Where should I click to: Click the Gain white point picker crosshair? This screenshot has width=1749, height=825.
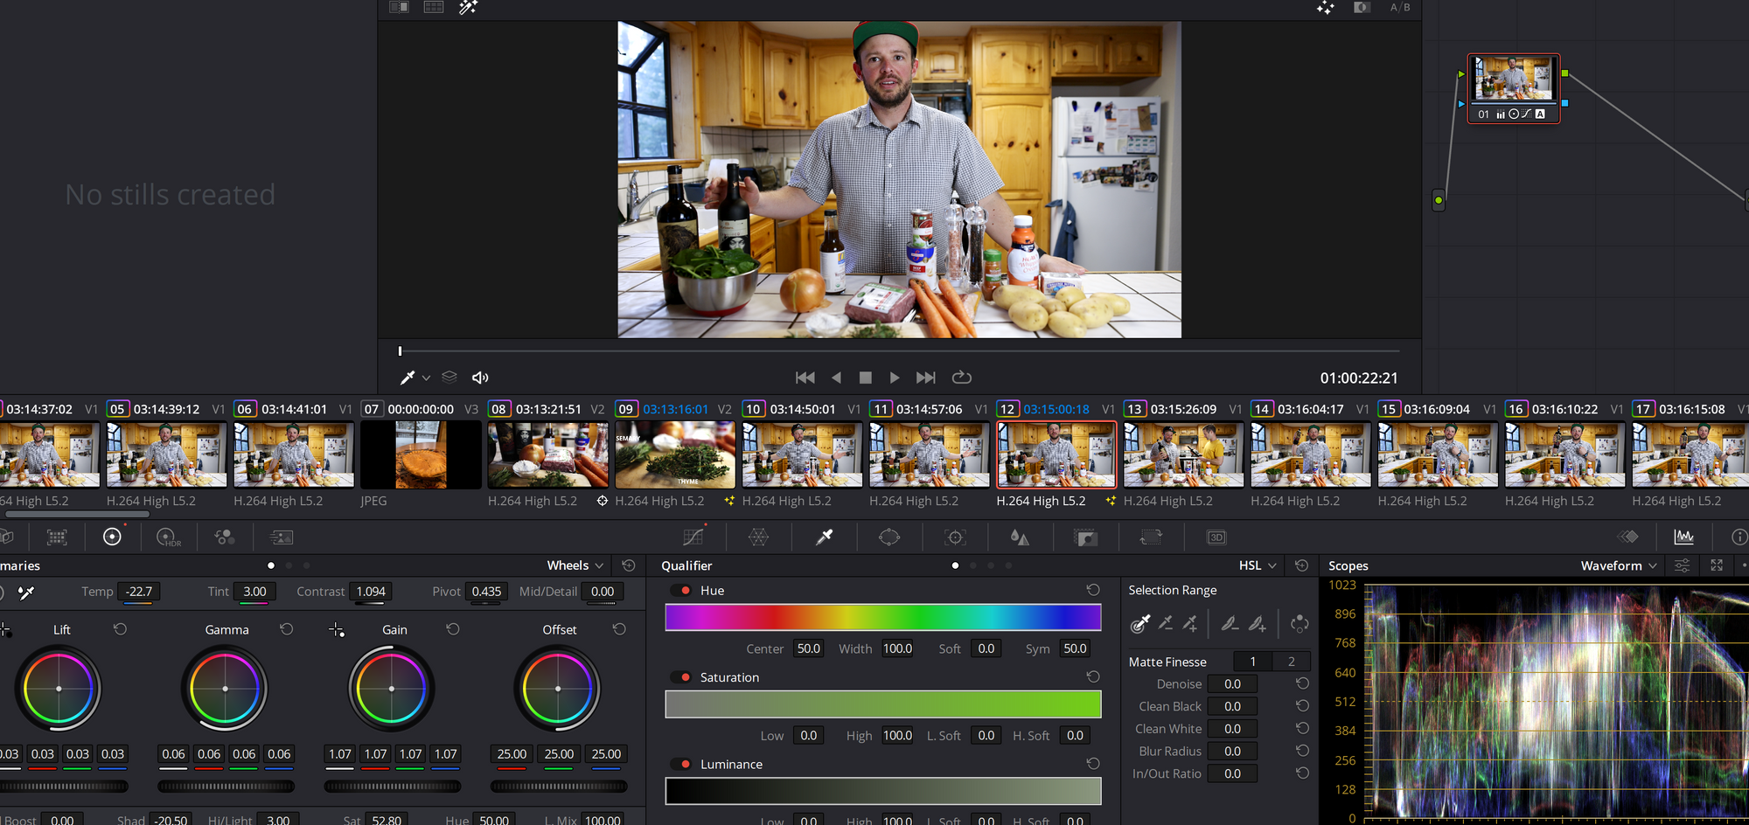point(336,629)
